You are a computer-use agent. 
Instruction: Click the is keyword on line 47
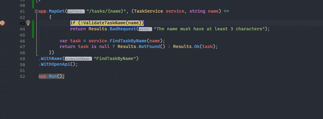(94, 46)
